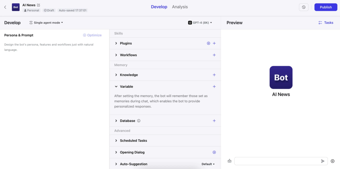Open the GPT-4 (8K) model dropdown
Viewport: 340px width, 169px height.
coord(200,23)
